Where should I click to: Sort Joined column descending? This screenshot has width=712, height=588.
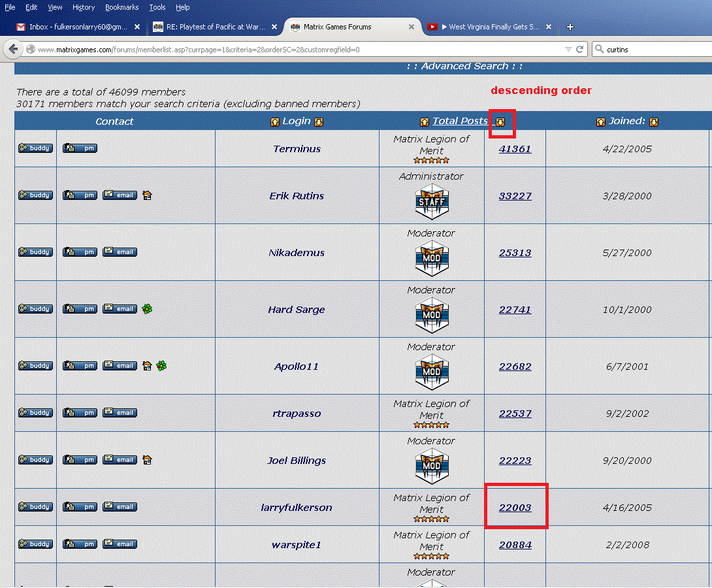pos(654,122)
